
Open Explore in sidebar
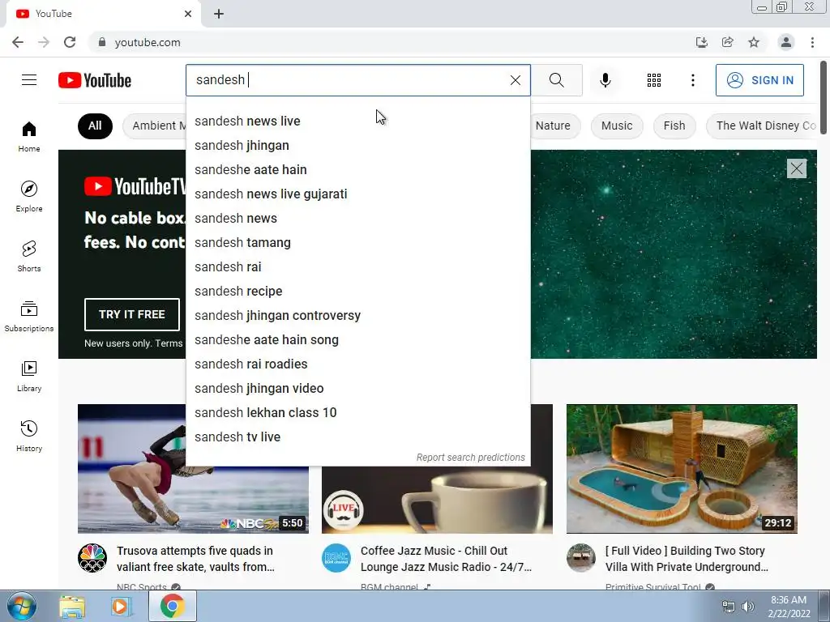pyautogui.click(x=29, y=196)
